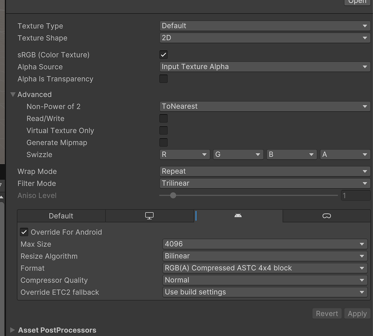Switch to the Android platform icon
The image size is (373, 336).
point(238,216)
